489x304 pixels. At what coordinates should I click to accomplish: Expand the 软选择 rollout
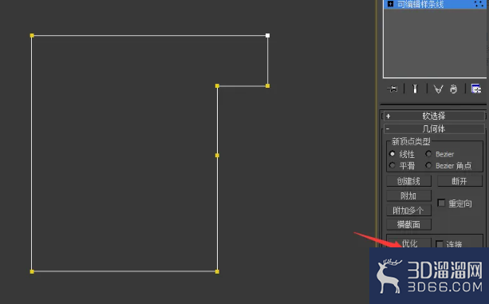click(x=434, y=116)
